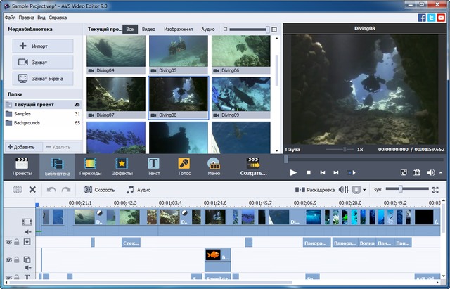Screen dimensions: 450x289
Task: Hide the video effects track with the eye icon
Action: pos(9,242)
